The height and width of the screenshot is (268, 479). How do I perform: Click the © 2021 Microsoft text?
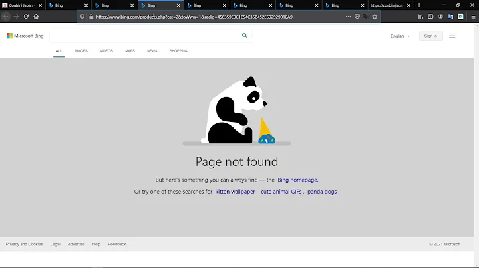445,244
